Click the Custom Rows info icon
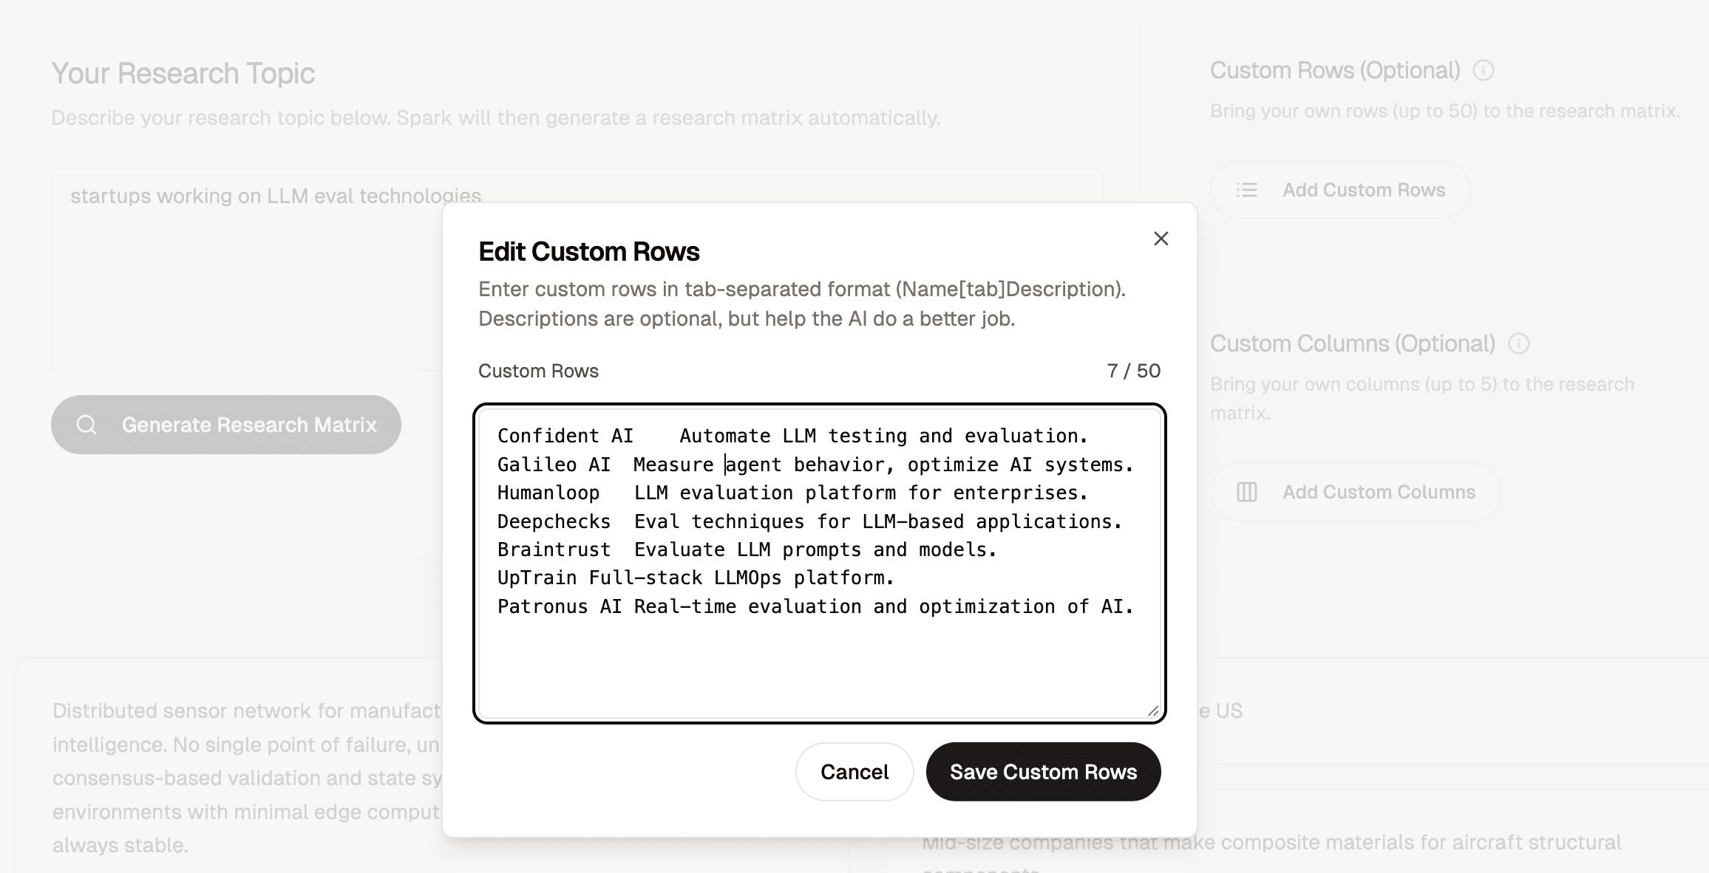Image resolution: width=1709 pixels, height=873 pixels. click(x=1483, y=71)
